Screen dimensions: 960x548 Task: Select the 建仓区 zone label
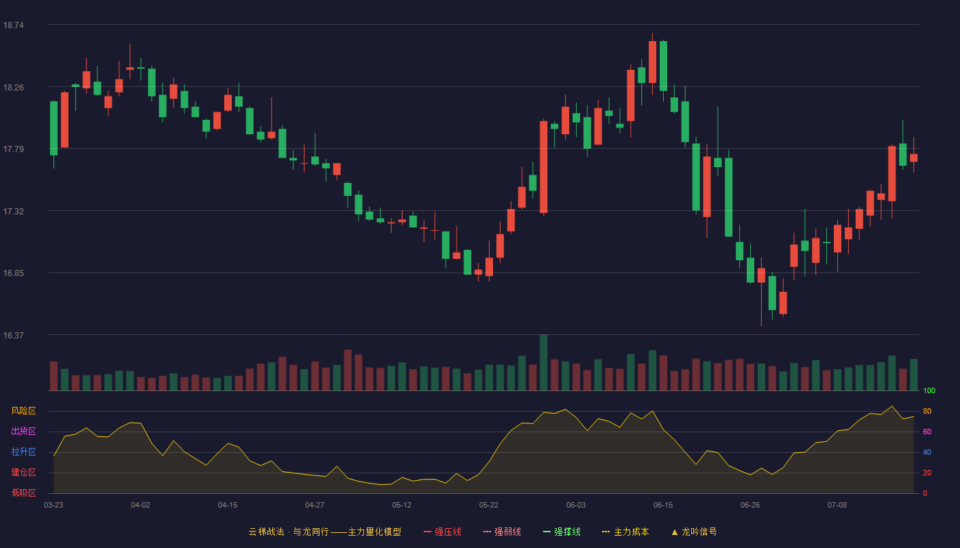pyautogui.click(x=23, y=473)
